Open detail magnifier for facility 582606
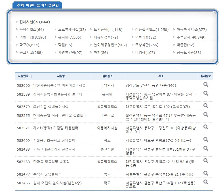This screenshot has width=221, height=194. point(206,85)
